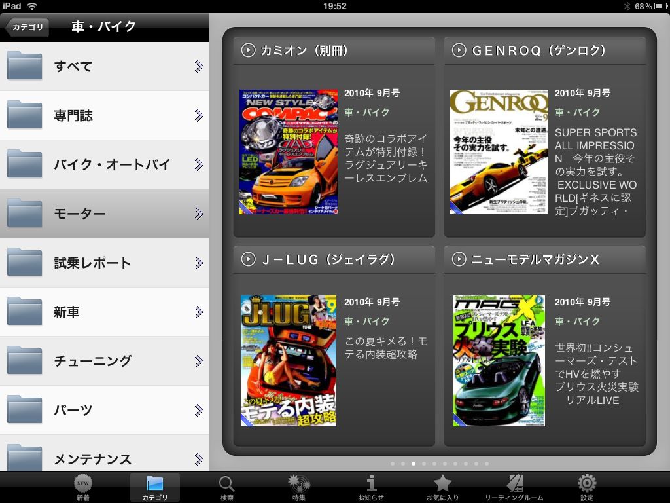Switch to the 新着 tab

click(x=83, y=487)
